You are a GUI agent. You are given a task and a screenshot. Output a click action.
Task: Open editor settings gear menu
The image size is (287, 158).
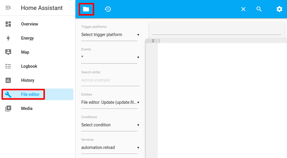279,9
